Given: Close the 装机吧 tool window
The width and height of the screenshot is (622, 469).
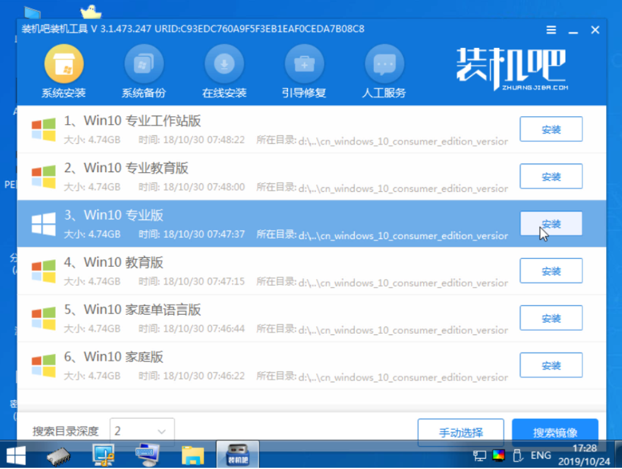Looking at the screenshot, I should 595,30.
